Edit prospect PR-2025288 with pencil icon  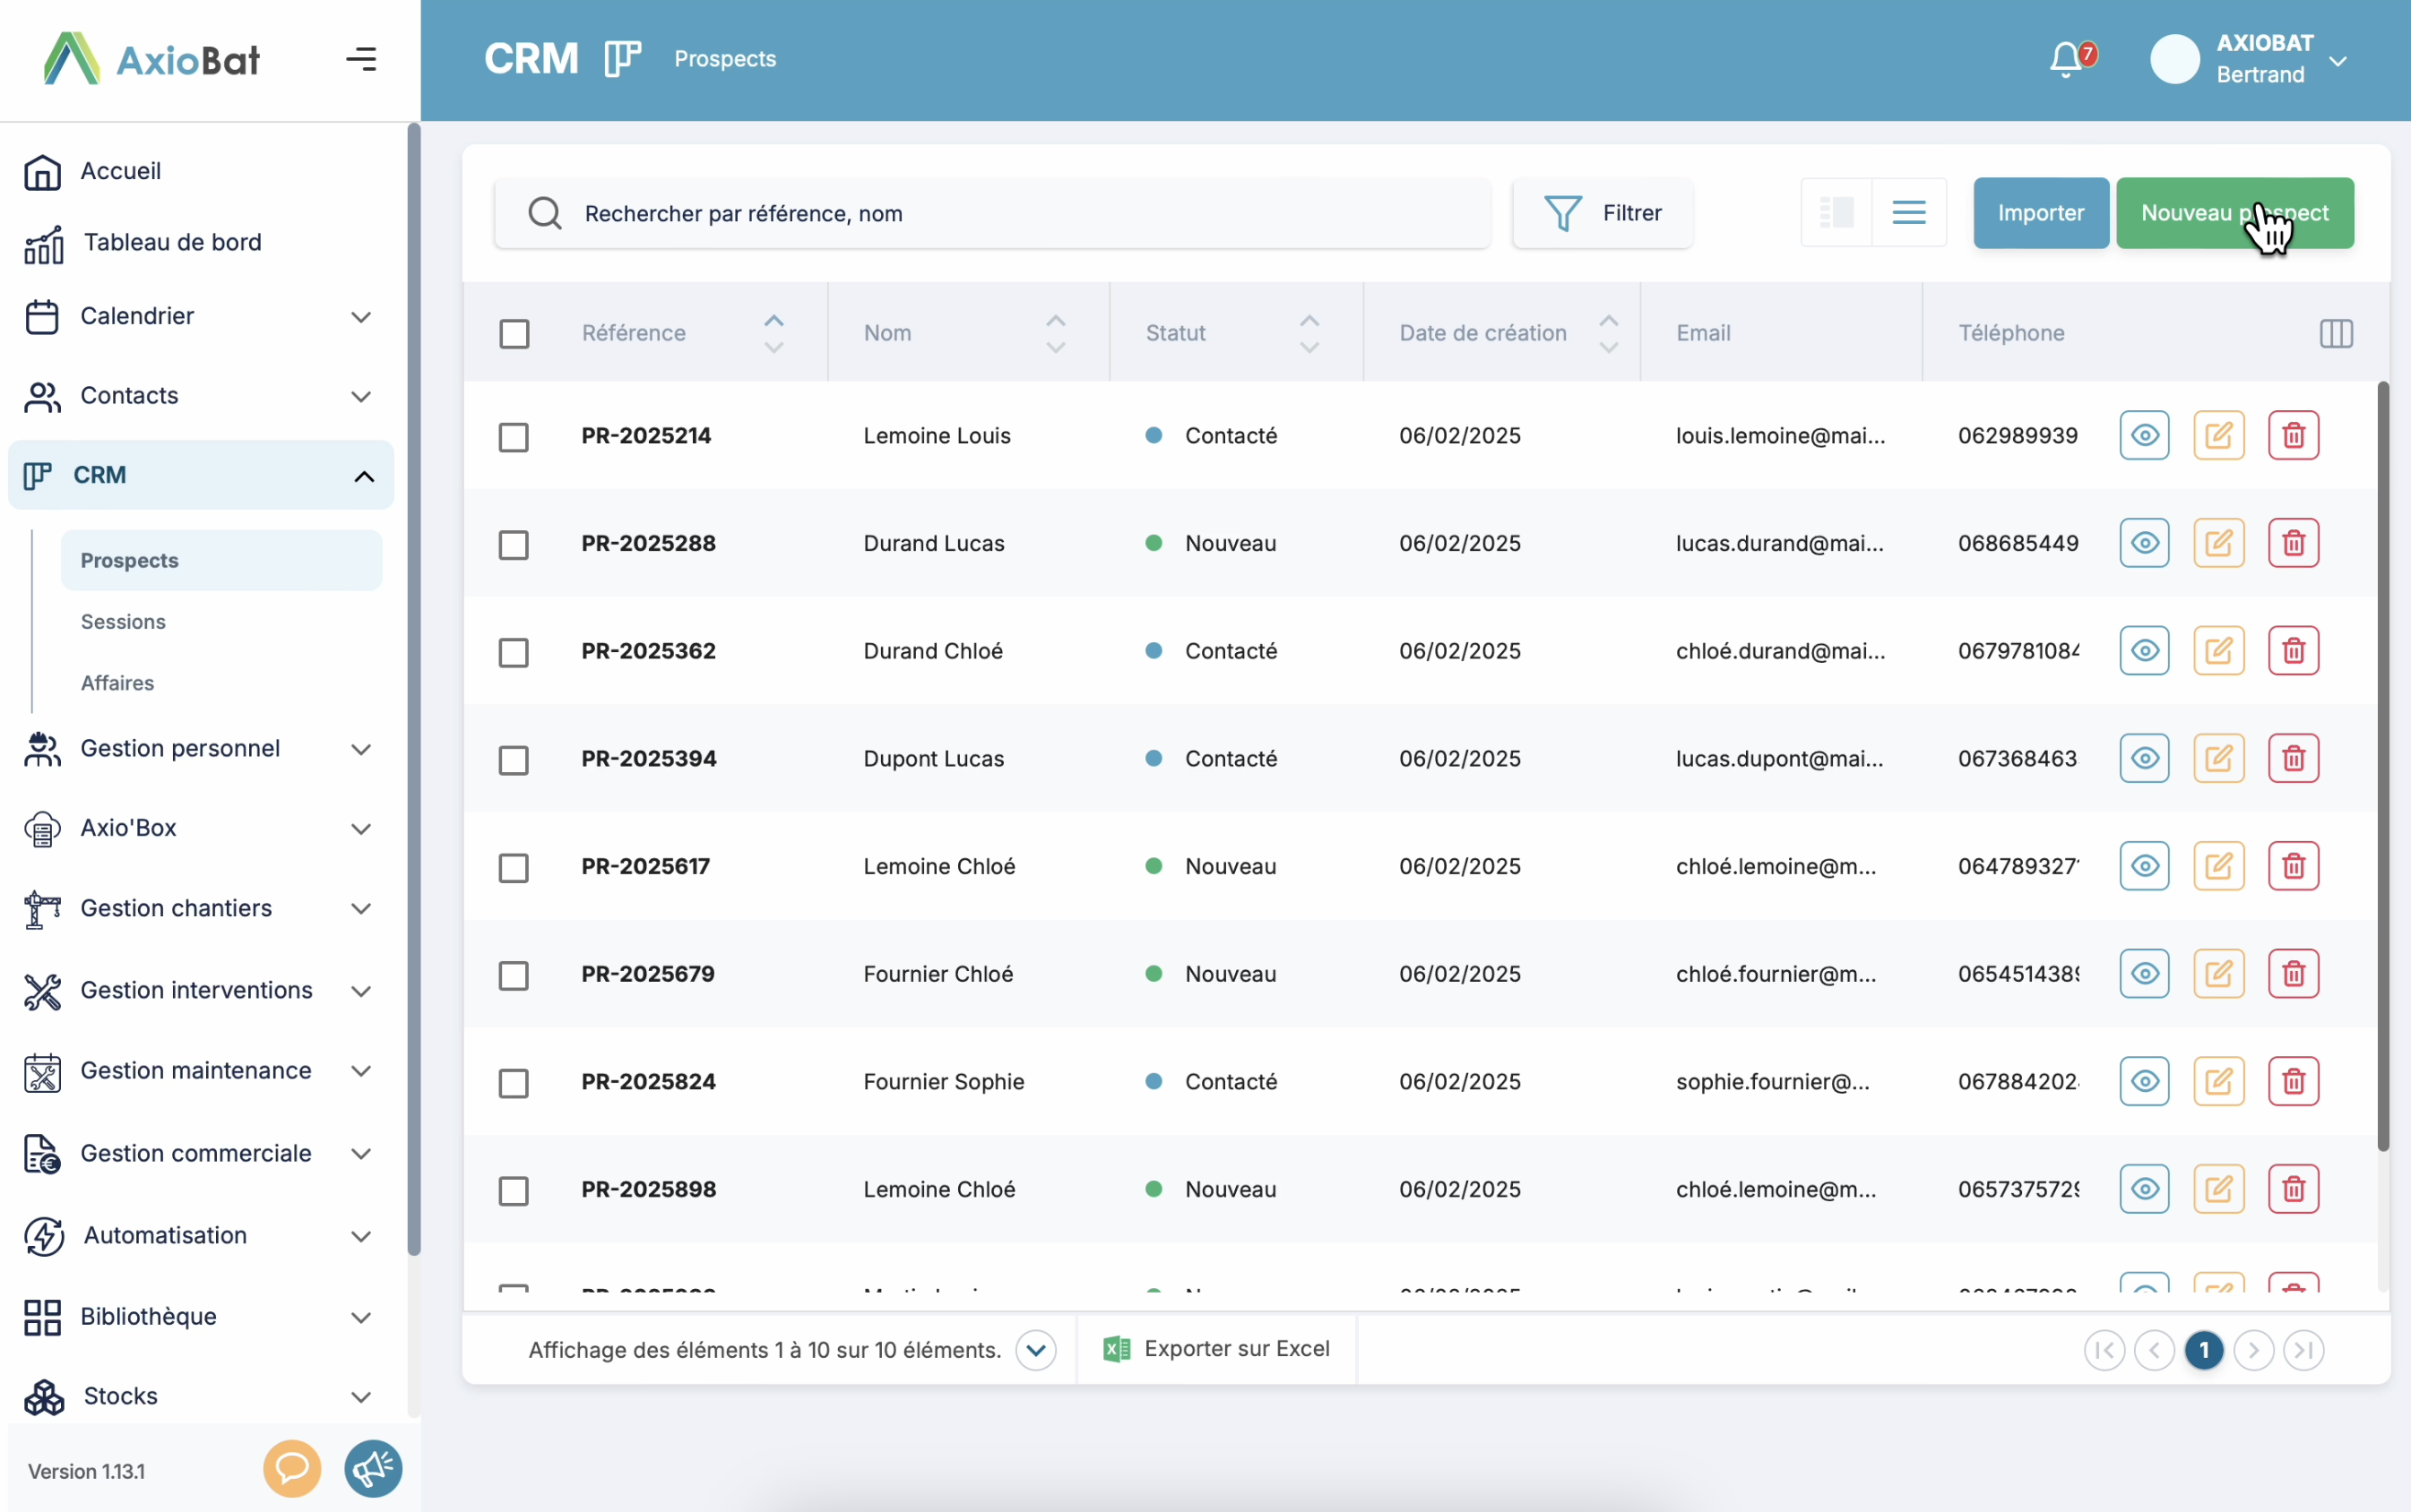(2218, 543)
